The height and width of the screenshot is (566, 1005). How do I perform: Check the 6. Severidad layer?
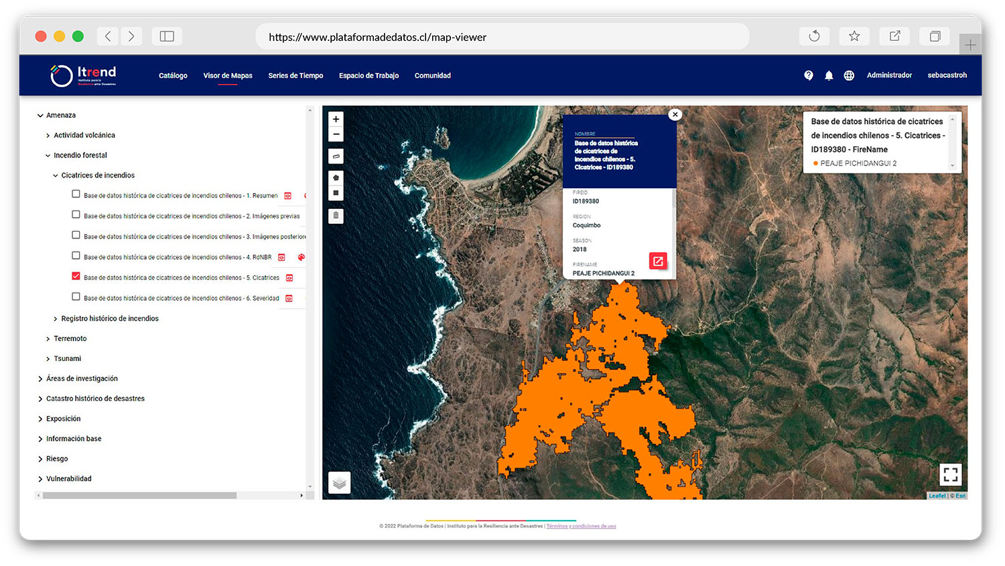click(76, 297)
